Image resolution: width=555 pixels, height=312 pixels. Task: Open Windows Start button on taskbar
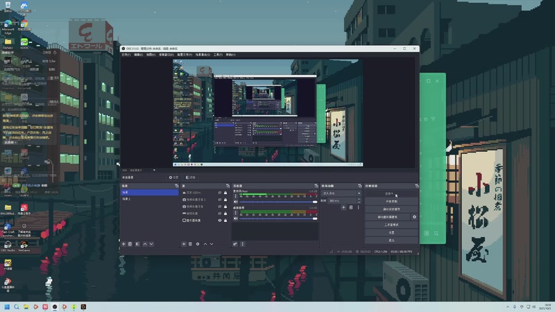coord(7,307)
